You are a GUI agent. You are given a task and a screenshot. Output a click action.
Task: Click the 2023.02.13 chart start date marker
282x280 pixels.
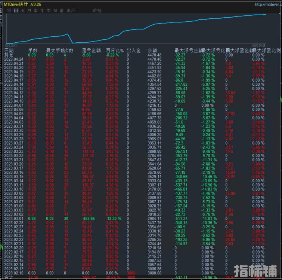tap(11, 46)
